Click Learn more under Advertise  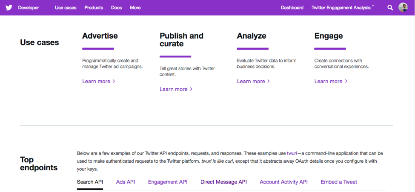tap(99, 81)
